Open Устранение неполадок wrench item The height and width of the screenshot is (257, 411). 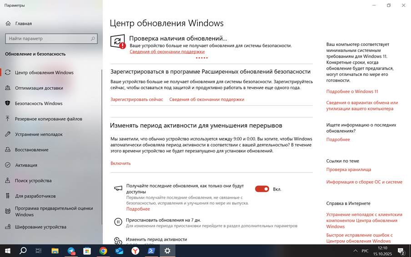[x=39, y=135]
